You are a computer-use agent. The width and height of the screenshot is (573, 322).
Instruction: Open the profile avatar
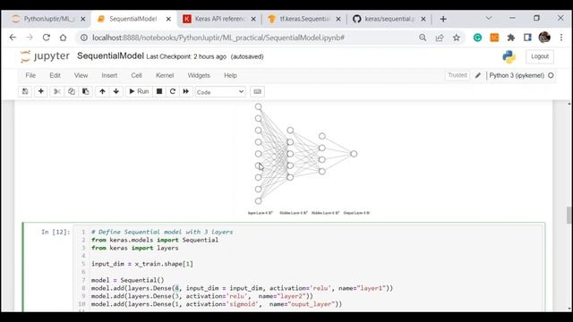(x=544, y=38)
